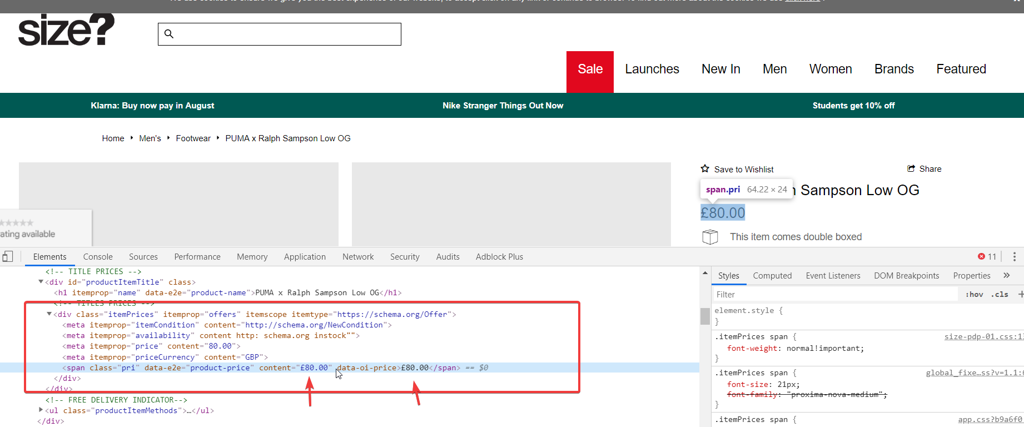1024x427 pixels.
Task: Show more Styles pane tabs chevron
Action: coord(1006,275)
